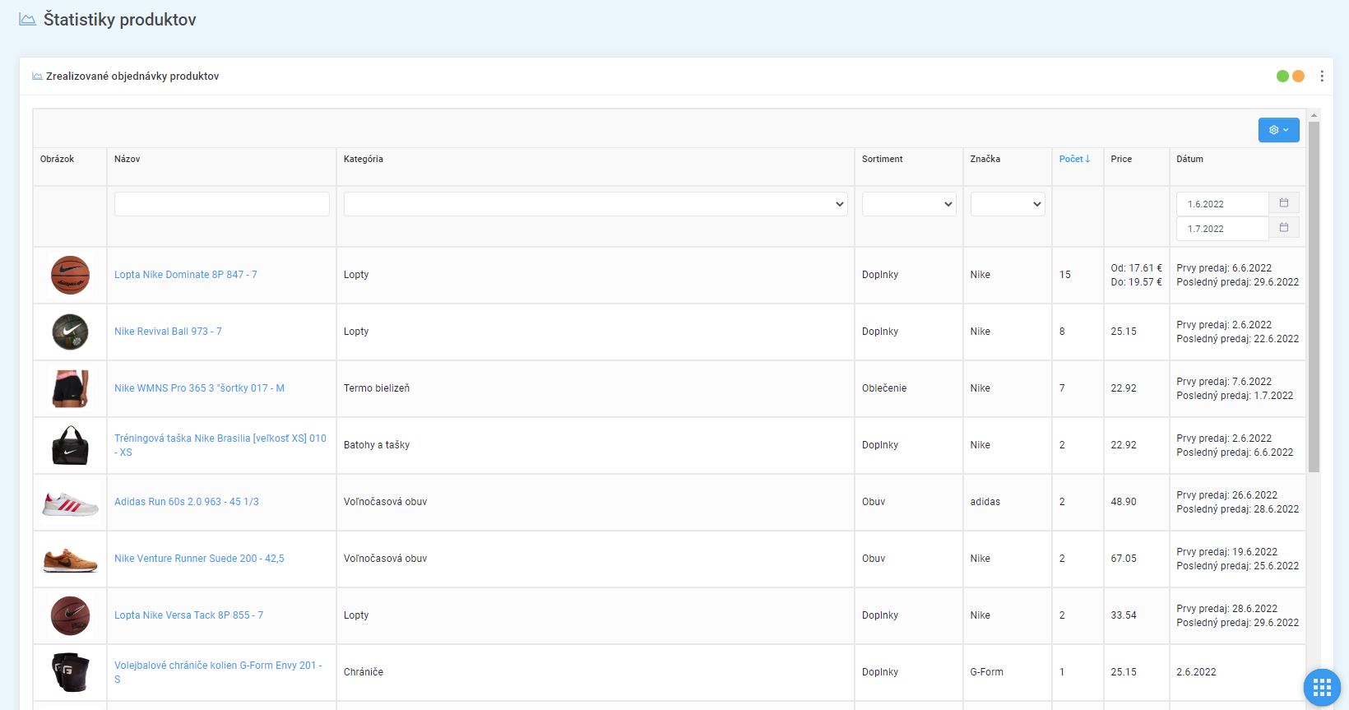Open Lopta Nike Dominate 8P 847 - 7 link
1349x710 pixels.
point(186,275)
